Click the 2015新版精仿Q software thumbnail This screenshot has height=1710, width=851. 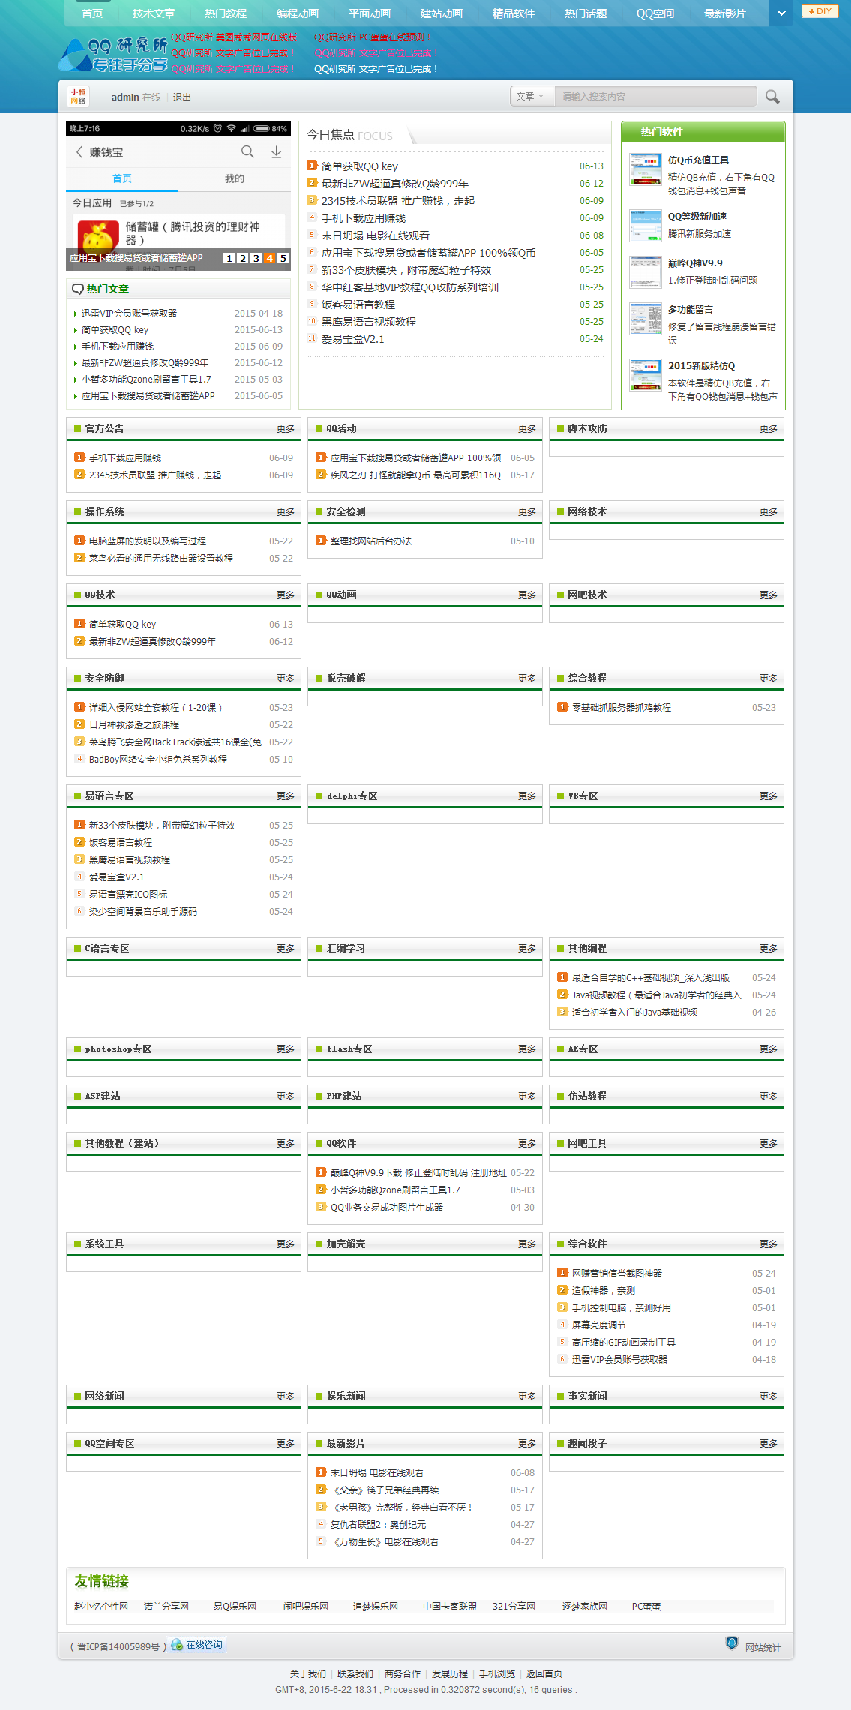645,375
